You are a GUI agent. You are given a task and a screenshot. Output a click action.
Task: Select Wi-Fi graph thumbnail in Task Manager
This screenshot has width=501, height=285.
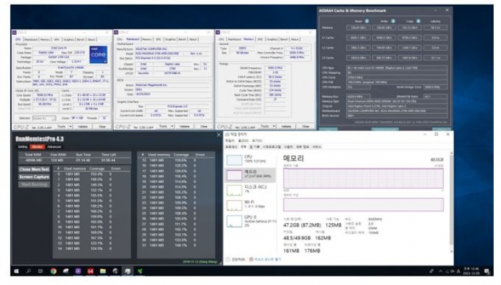point(234,205)
